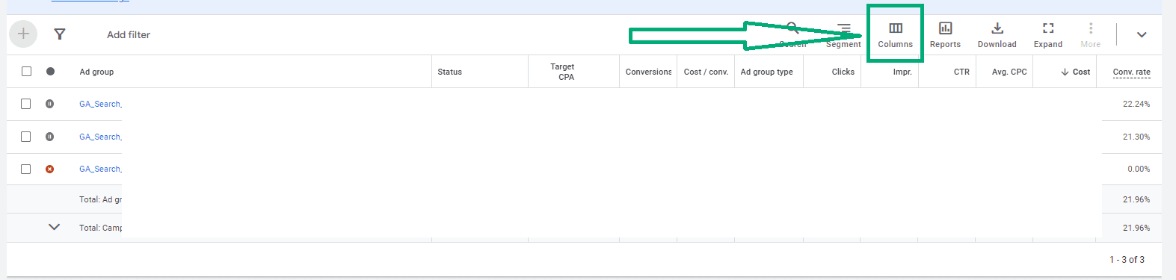Collapse the toolbar with chevron arrow
The height and width of the screenshot is (280, 1176).
[1142, 34]
